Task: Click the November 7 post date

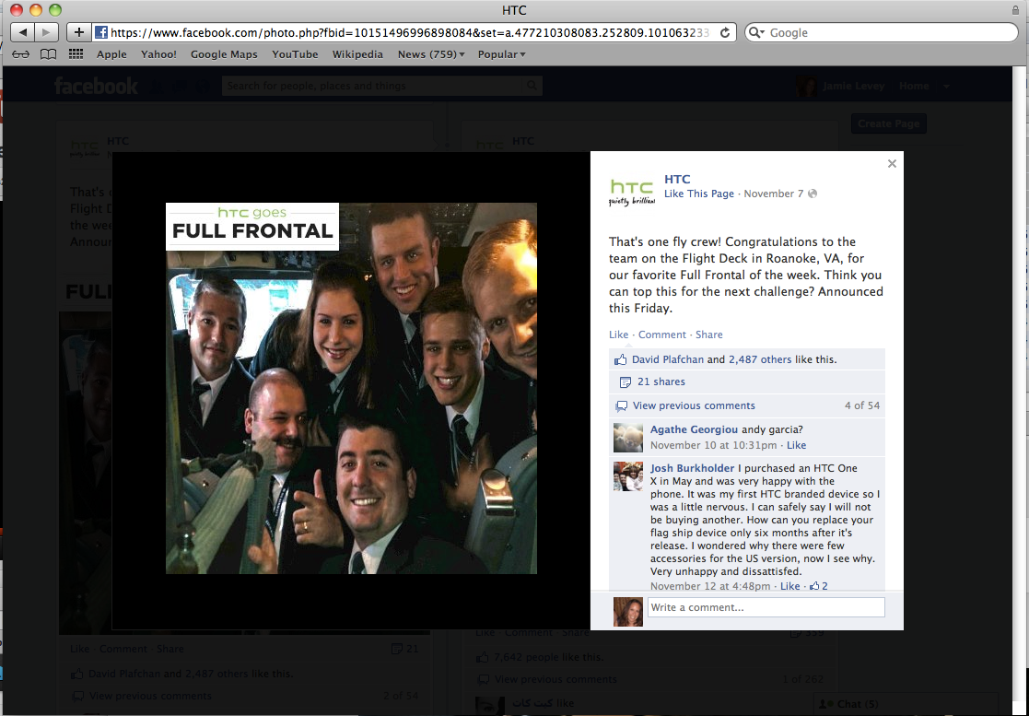Action: point(774,194)
